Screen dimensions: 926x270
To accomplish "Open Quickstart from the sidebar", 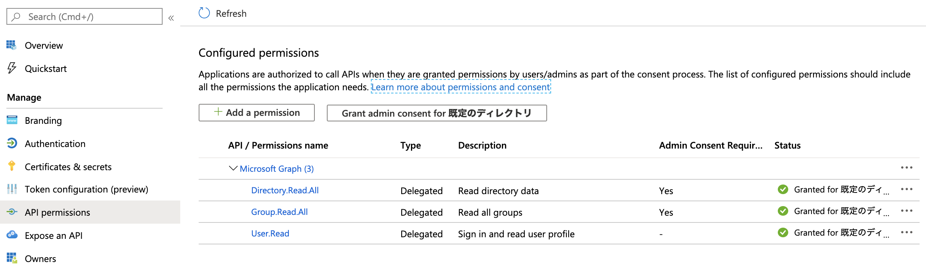I will 46,69.
